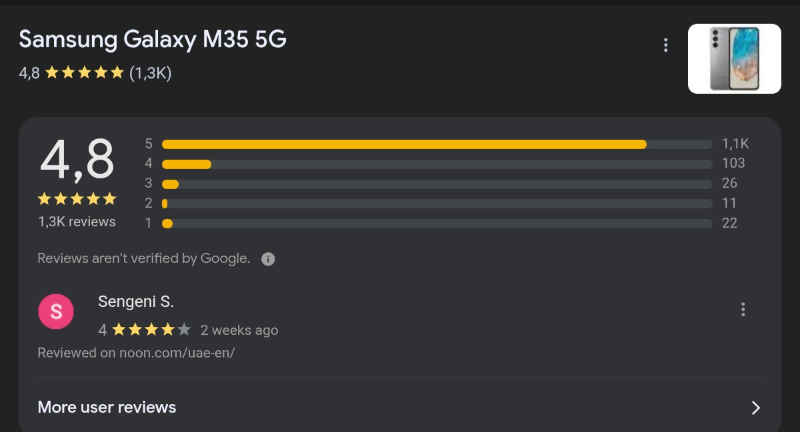Open Sengeni S. review options menu
Screen dimensions: 800x432
(743, 310)
